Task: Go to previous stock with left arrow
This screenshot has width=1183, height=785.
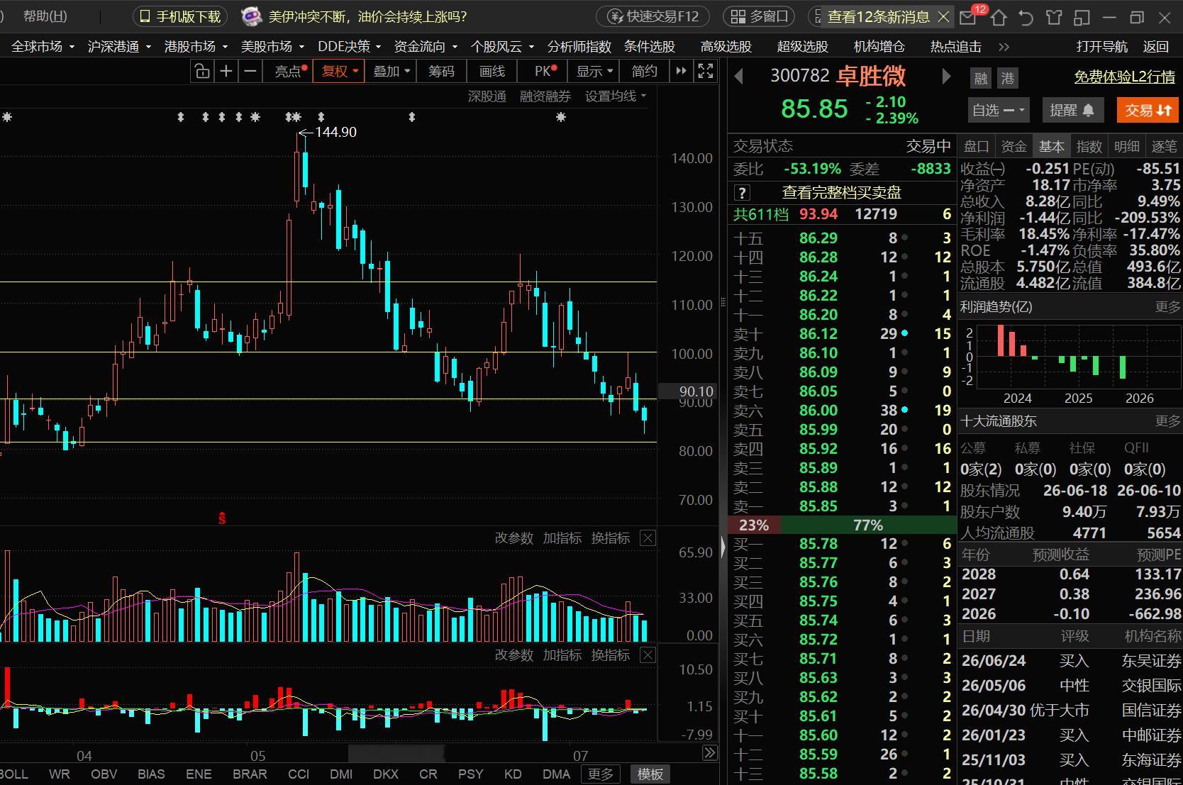Action: point(738,77)
